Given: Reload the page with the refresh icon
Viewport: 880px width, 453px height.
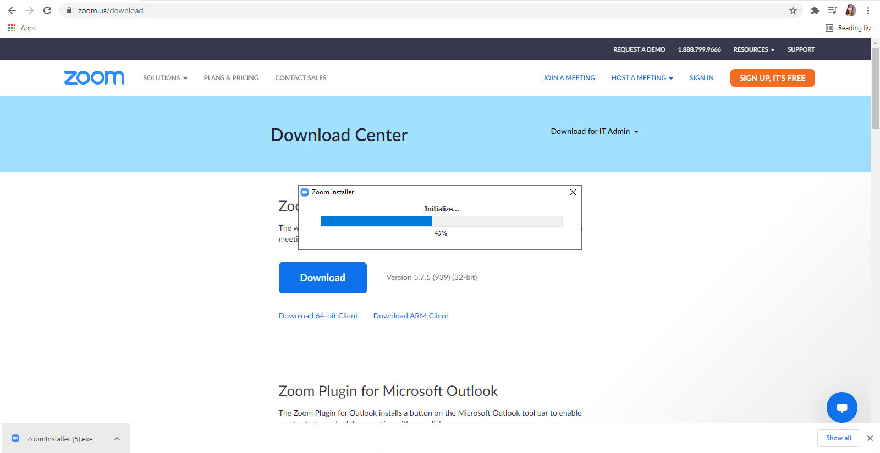Looking at the screenshot, I should (x=47, y=10).
